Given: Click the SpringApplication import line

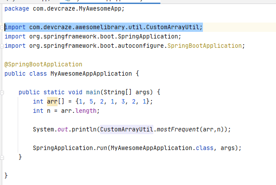Looking at the screenshot, I should coord(93,36).
